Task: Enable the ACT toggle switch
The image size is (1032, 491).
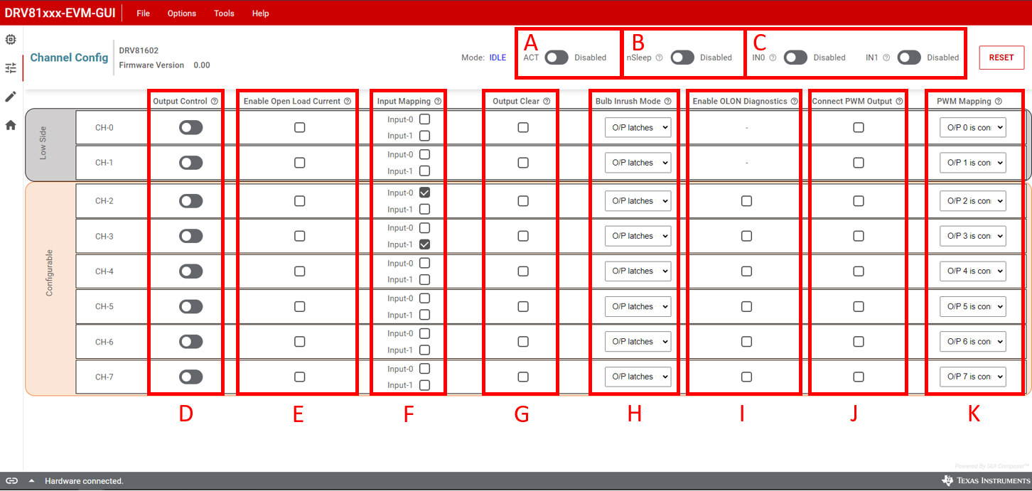Action: 557,58
